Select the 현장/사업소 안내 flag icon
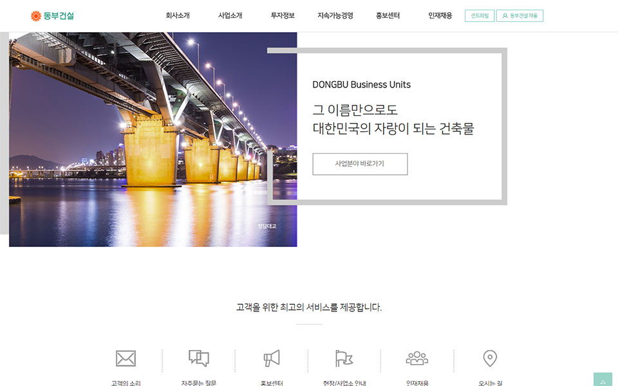Image resolution: width=618 pixels, height=386 pixels. point(344,358)
